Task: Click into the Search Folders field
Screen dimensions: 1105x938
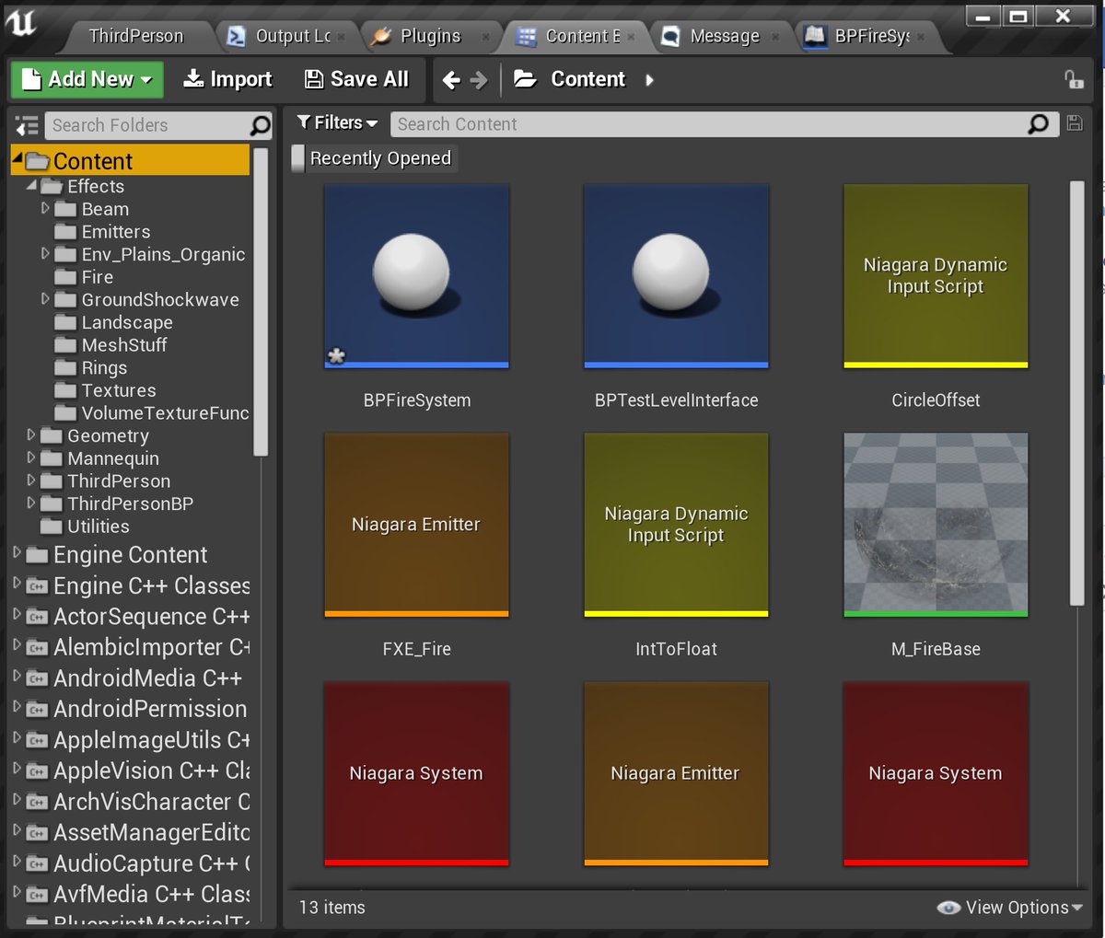Action: click(147, 125)
